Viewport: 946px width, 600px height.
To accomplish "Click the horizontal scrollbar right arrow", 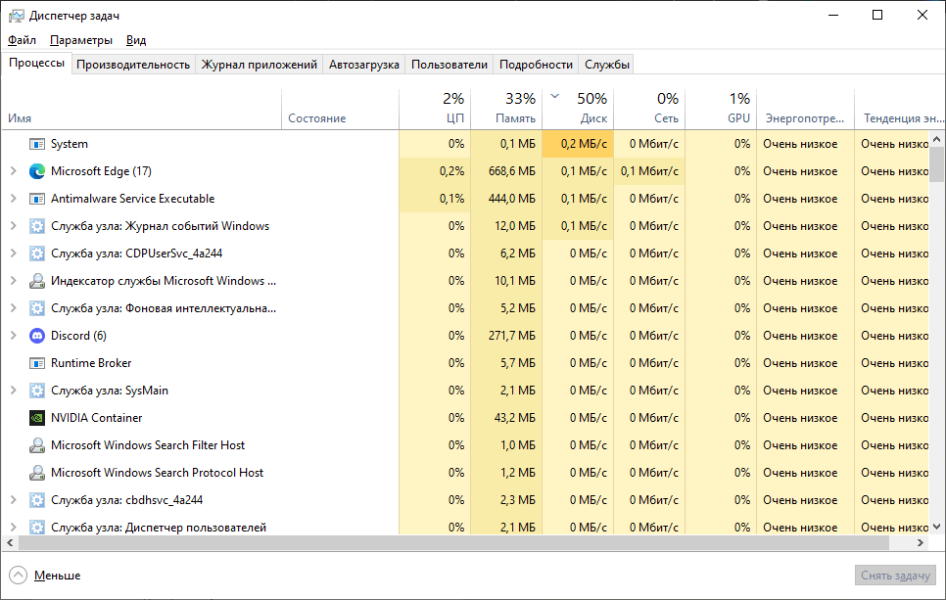I will (921, 542).
